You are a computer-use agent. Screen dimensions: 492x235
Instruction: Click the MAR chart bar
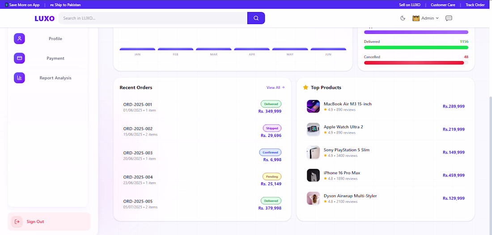(x=214, y=49)
